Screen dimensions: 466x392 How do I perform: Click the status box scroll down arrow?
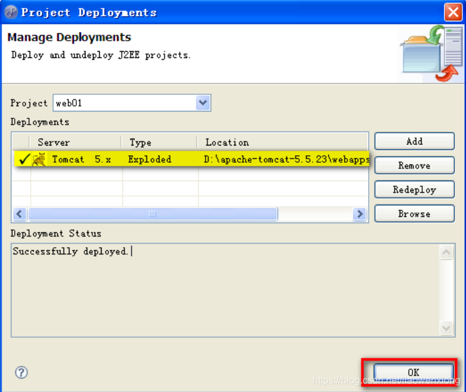(446, 328)
